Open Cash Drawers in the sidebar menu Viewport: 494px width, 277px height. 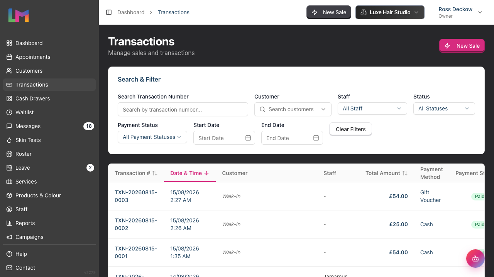49,98
